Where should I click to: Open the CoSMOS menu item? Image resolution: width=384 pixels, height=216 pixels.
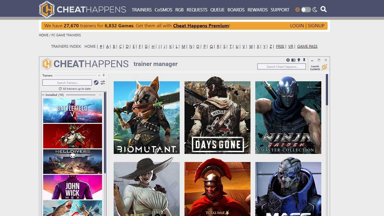pyautogui.click(x=163, y=10)
